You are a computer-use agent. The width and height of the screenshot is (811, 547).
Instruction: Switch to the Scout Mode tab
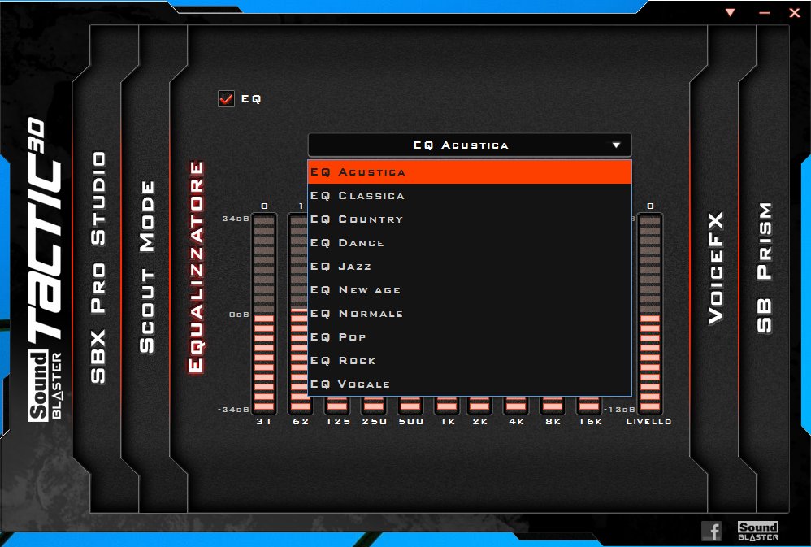(x=147, y=267)
